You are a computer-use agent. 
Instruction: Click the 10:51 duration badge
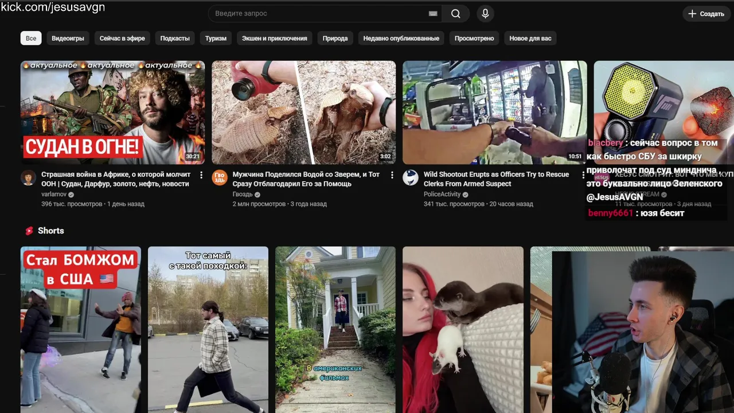(575, 157)
